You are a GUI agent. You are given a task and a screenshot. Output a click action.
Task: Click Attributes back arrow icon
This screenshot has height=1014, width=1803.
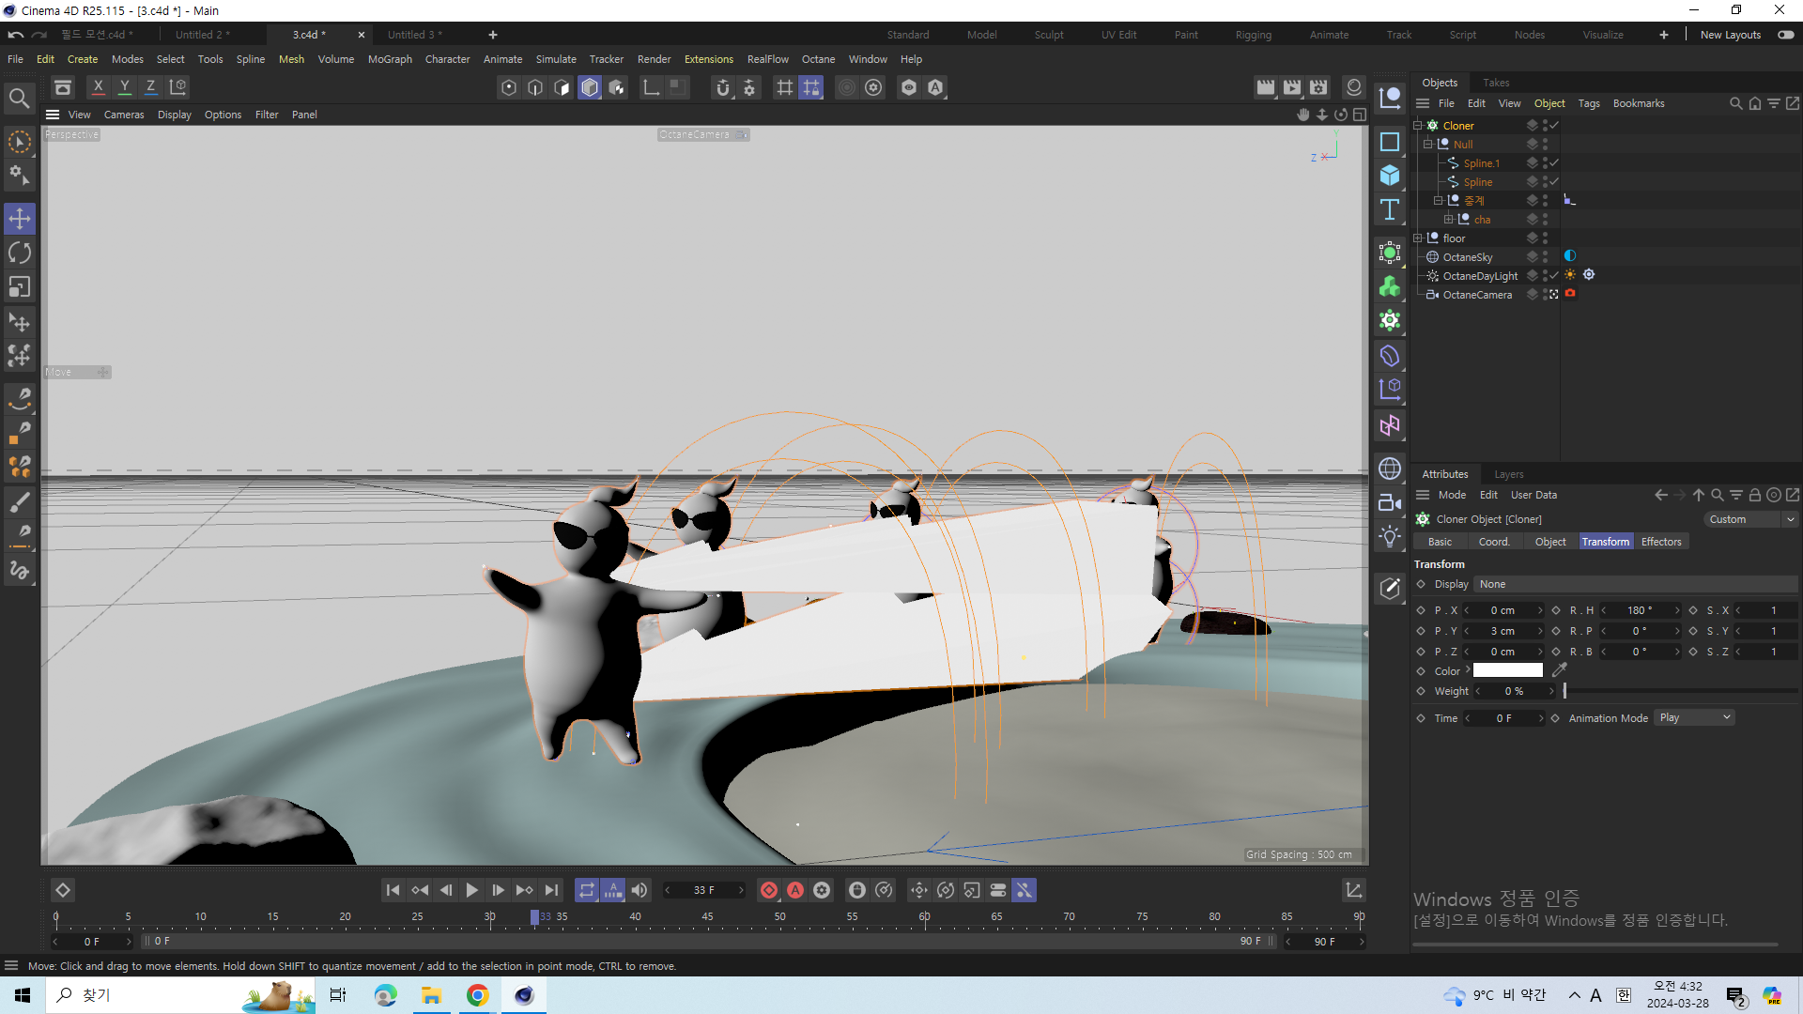click(1661, 495)
